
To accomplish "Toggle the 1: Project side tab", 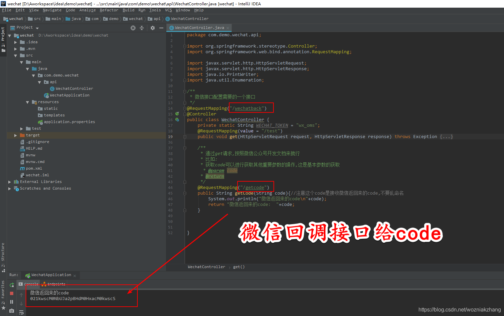I will click(x=3, y=39).
